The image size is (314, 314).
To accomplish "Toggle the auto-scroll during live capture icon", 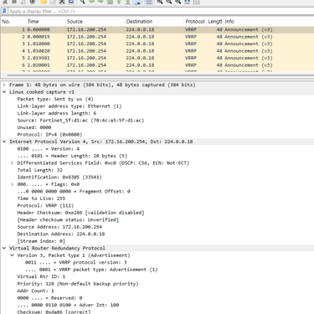I will 137,2.
